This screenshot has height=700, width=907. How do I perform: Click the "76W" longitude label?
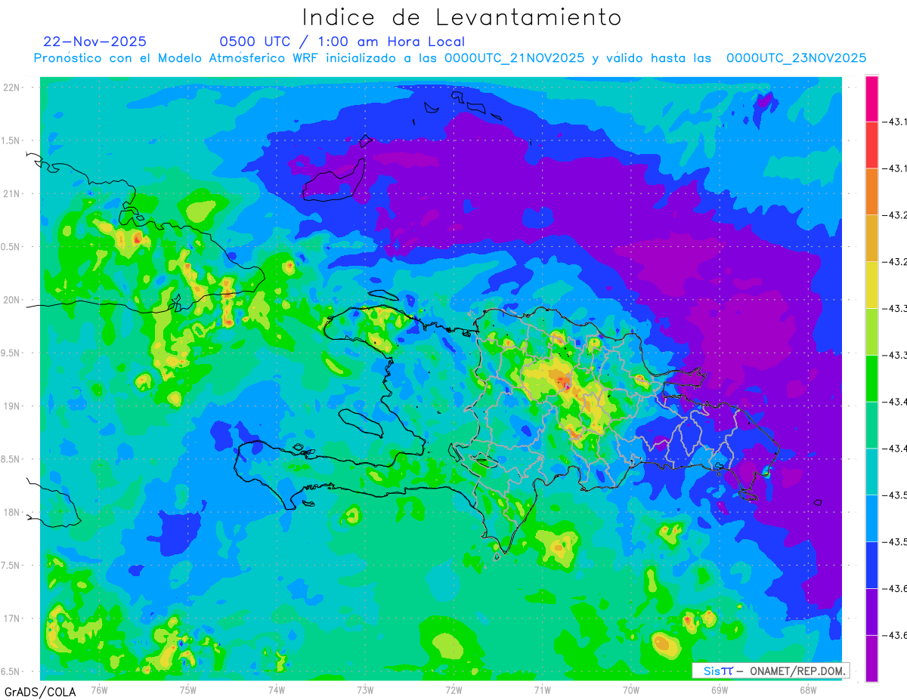pos(99,689)
